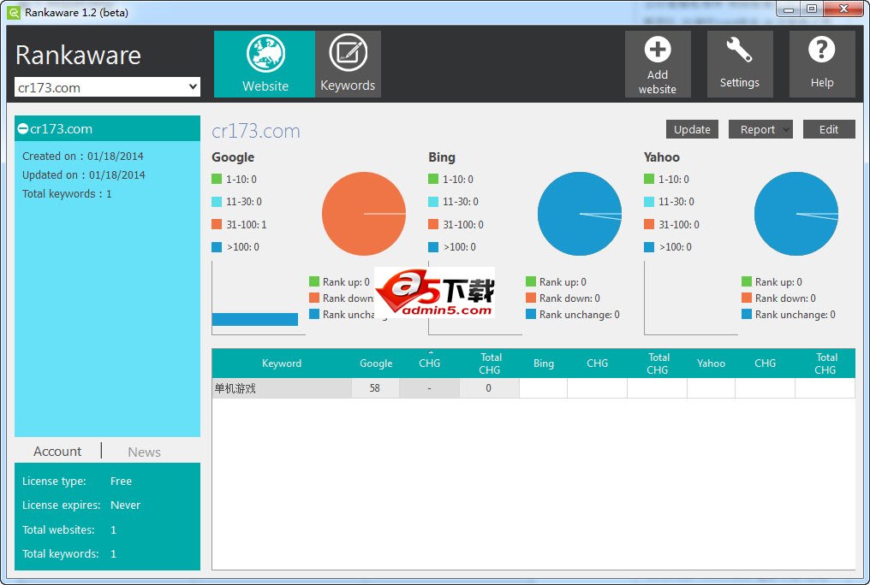Click the Google rank value 58
The height and width of the screenshot is (585, 870).
click(x=375, y=388)
